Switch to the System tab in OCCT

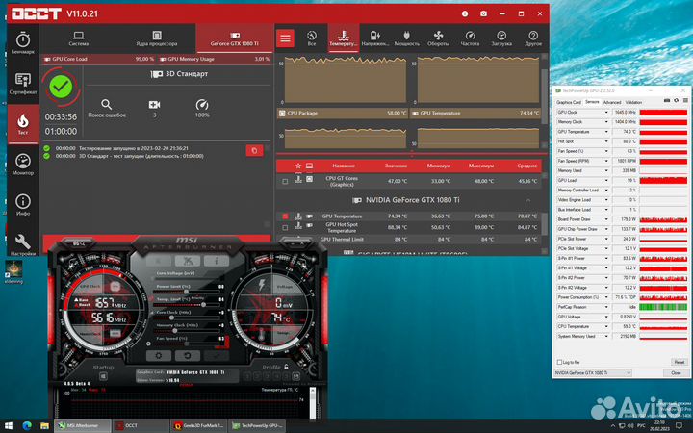coord(79,38)
